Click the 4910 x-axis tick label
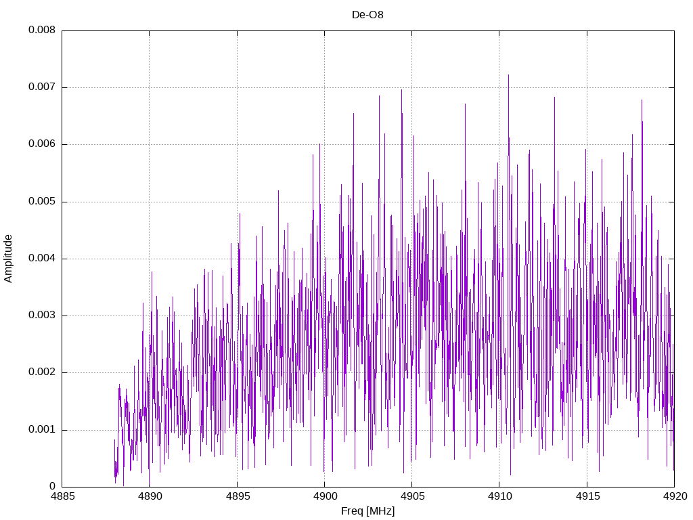This screenshot has height=520, width=693. 499,496
